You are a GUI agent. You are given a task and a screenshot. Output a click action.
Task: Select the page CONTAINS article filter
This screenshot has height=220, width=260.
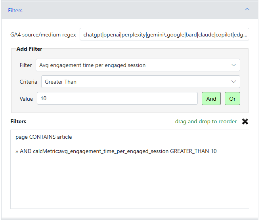click(x=44, y=137)
